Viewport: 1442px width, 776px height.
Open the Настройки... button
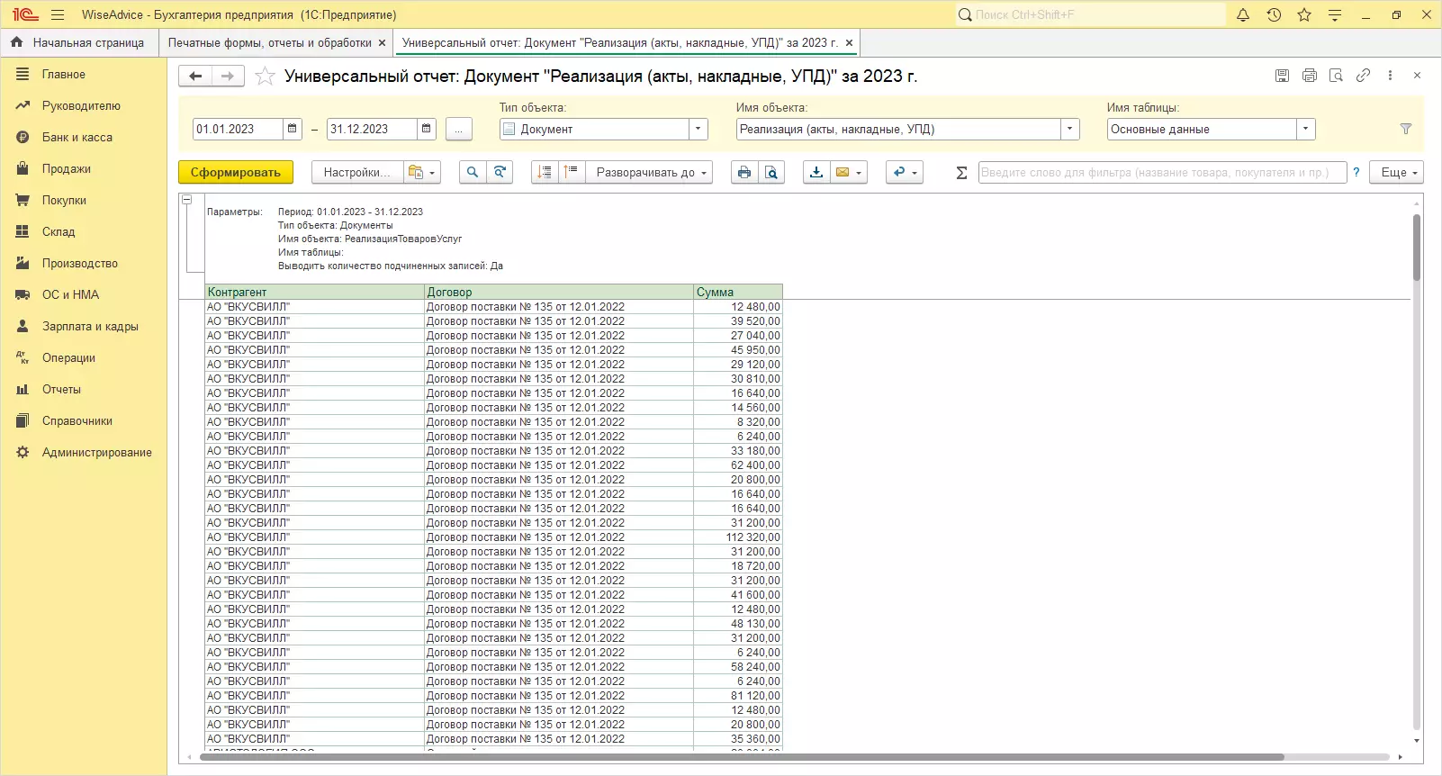[356, 173]
